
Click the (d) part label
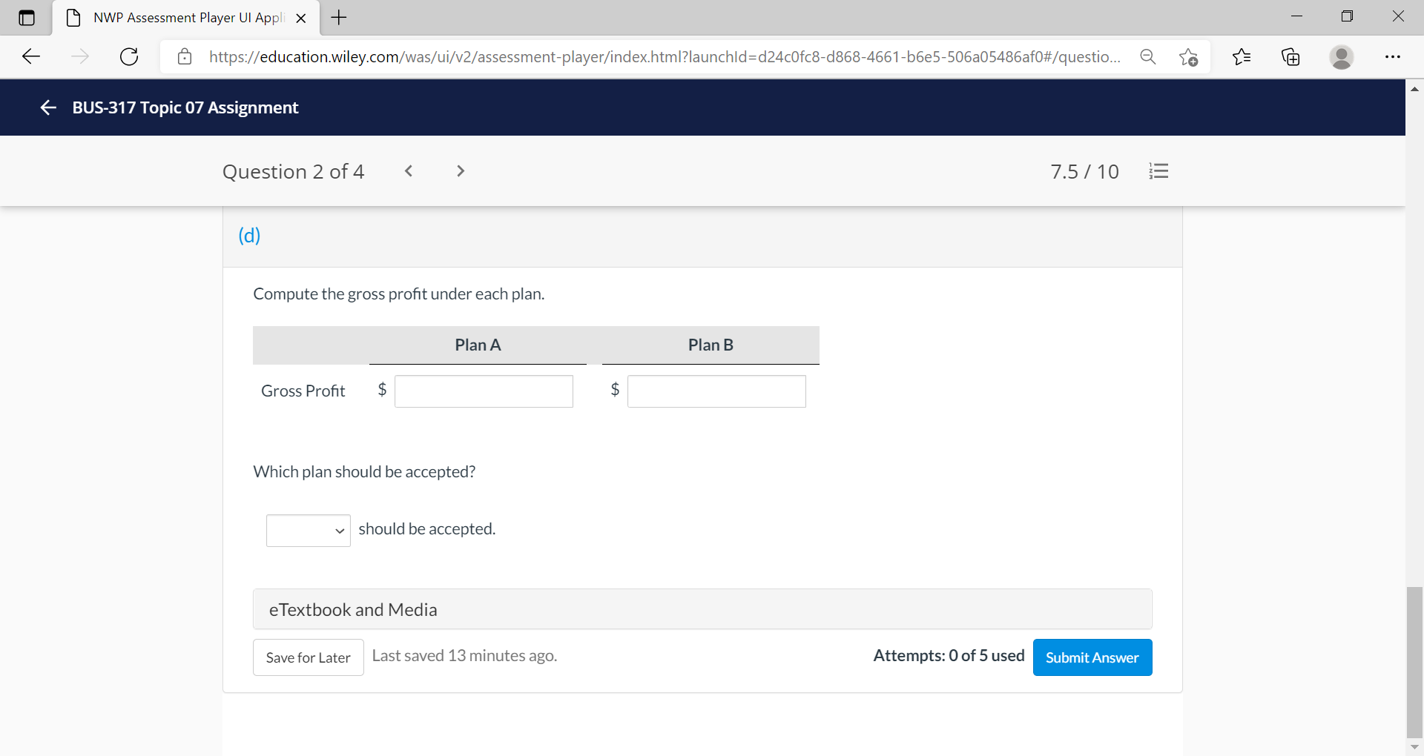point(249,235)
